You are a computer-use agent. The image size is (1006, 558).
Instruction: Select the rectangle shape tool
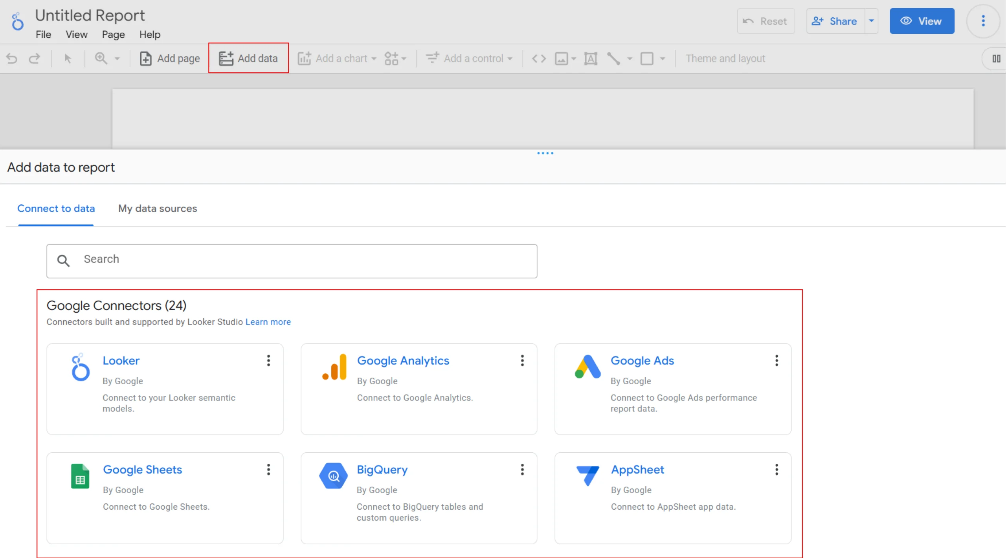tap(647, 59)
